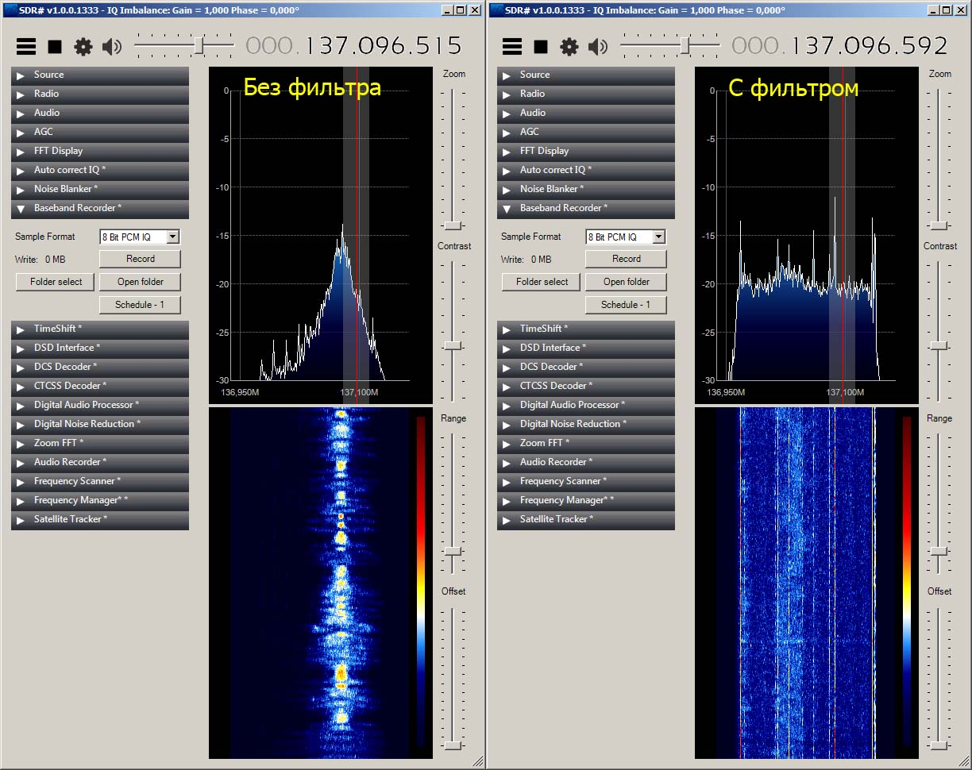
Task: Open settings gear in left SDR# window
Action: (83, 47)
